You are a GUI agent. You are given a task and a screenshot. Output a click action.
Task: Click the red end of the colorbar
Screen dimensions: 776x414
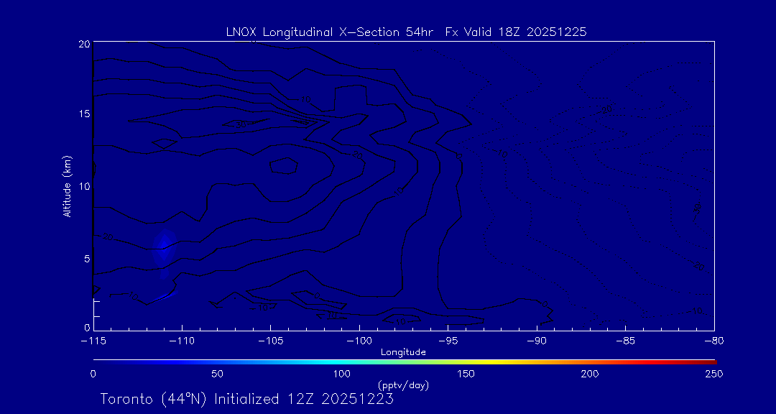706,362
